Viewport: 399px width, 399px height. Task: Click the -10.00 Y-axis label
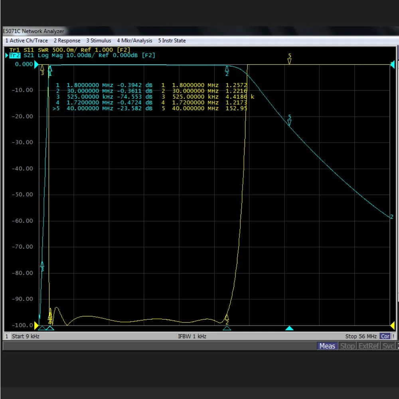(22, 90)
